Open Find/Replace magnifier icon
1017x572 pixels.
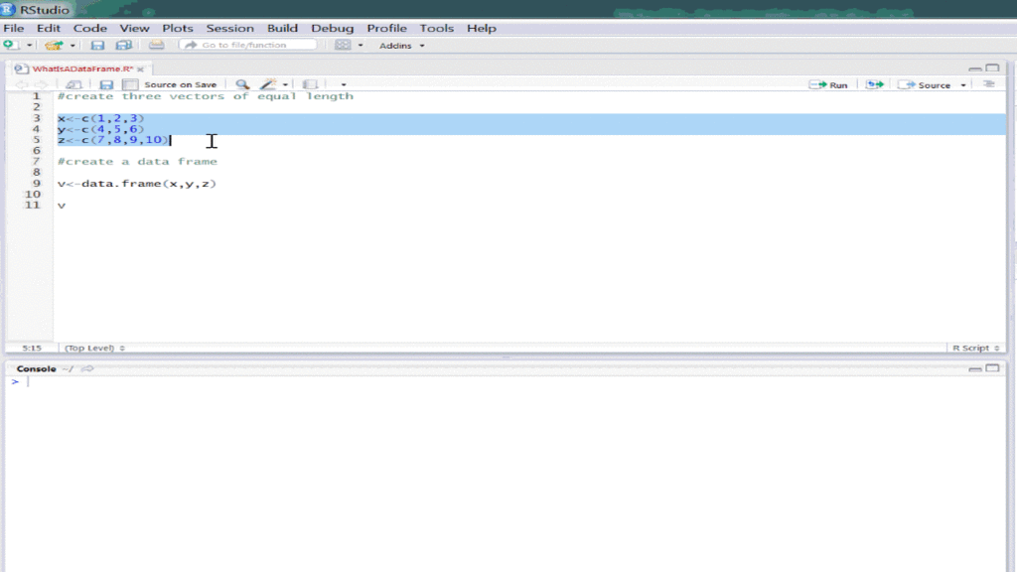click(x=242, y=84)
